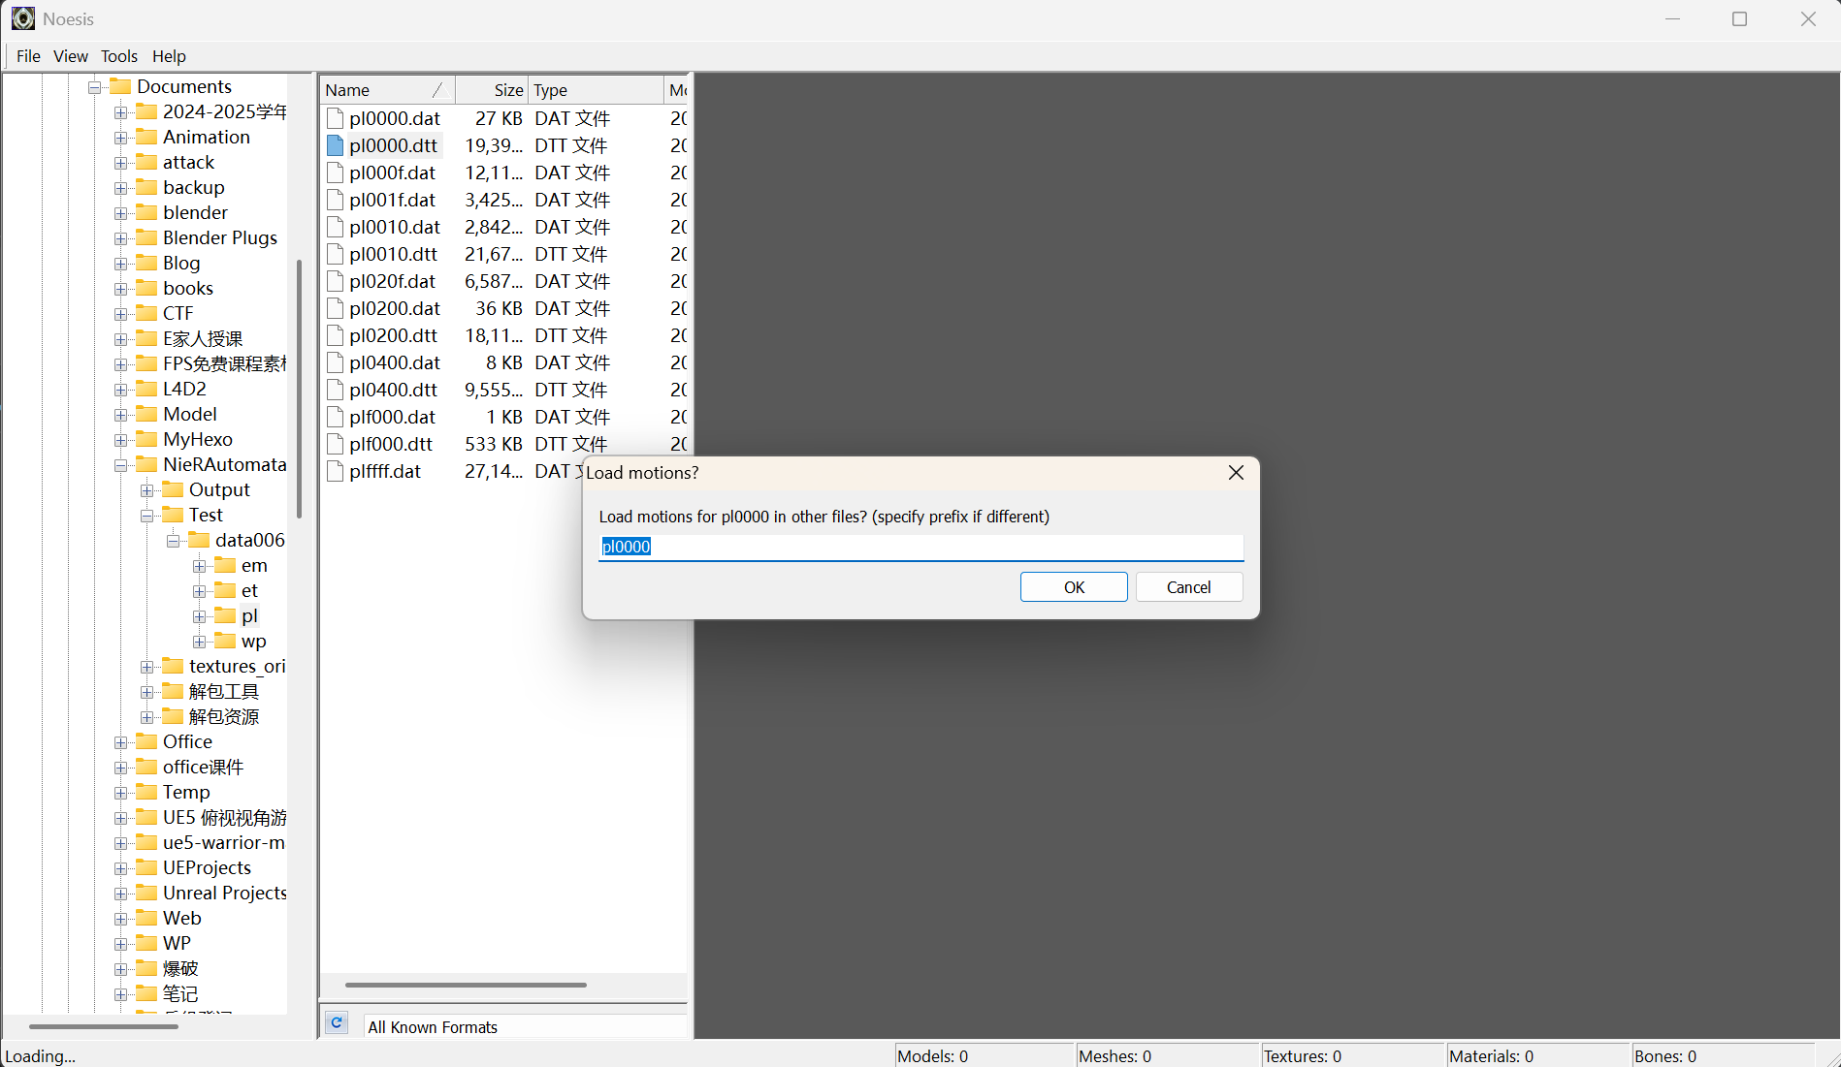The image size is (1841, 1067).
Task: Open the Tools menu
Action: point(119,56)
